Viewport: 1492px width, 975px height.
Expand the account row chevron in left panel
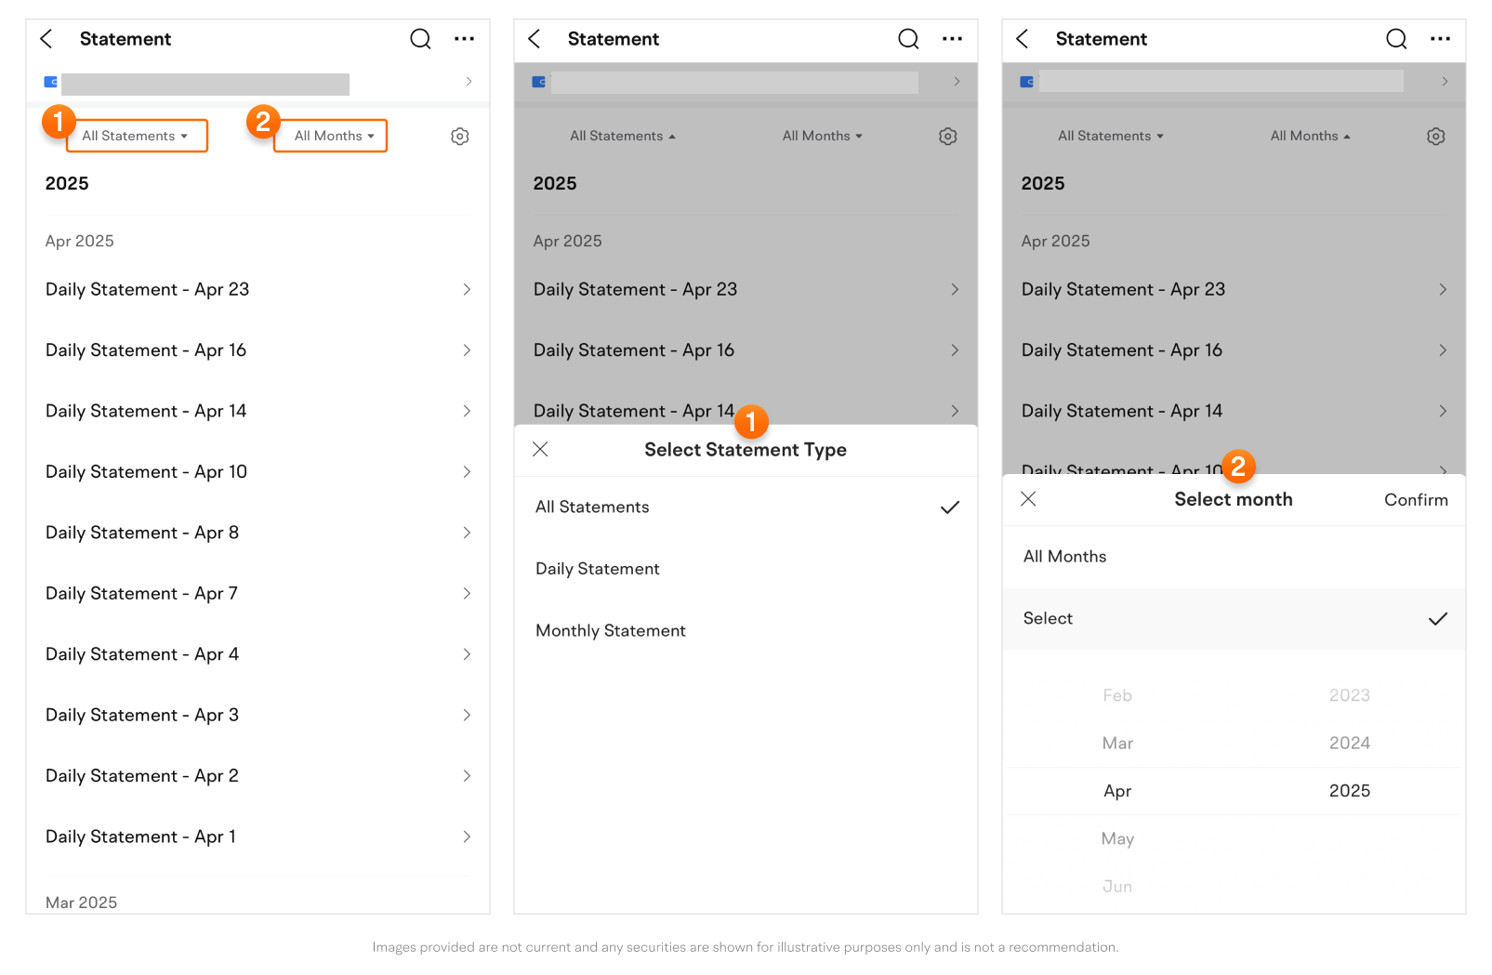coord(469,82)
